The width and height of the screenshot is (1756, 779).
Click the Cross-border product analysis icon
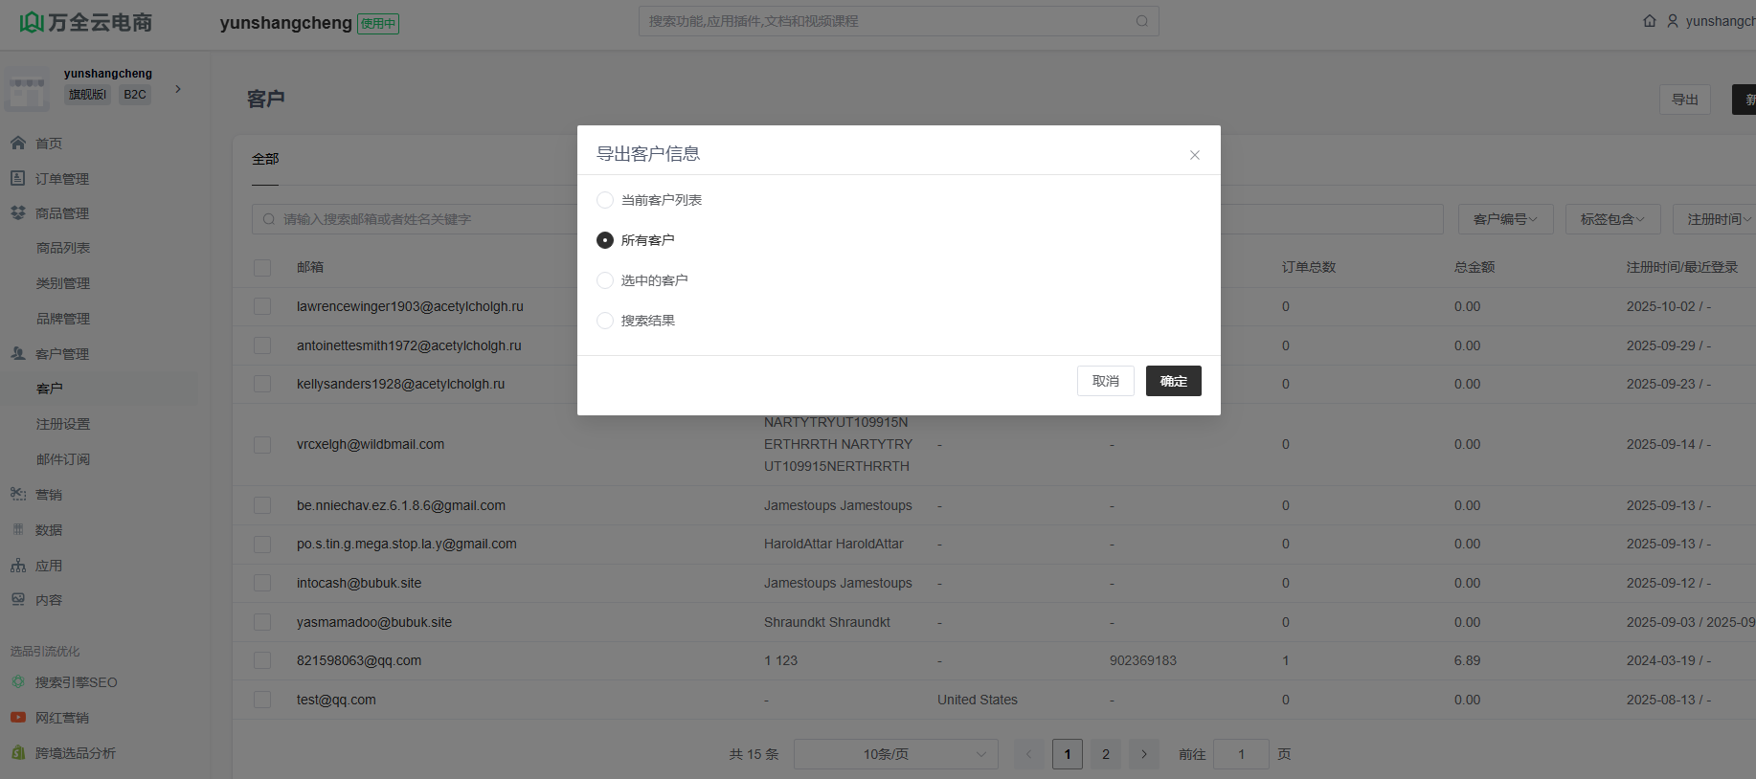(x=18, y=753)
